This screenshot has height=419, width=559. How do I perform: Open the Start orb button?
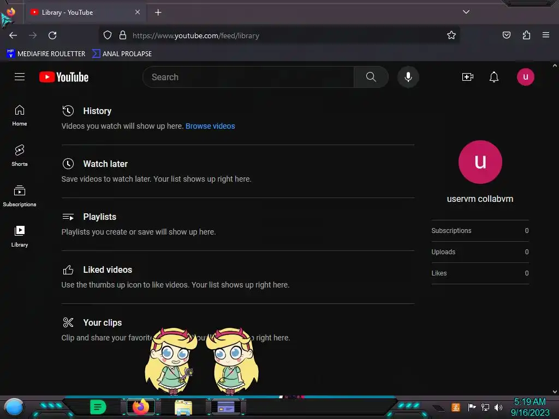[14, 408]
